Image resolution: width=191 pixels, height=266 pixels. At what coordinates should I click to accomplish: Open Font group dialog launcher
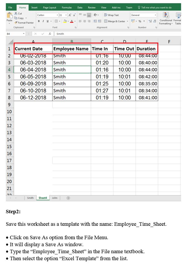[x=76, y=27]
